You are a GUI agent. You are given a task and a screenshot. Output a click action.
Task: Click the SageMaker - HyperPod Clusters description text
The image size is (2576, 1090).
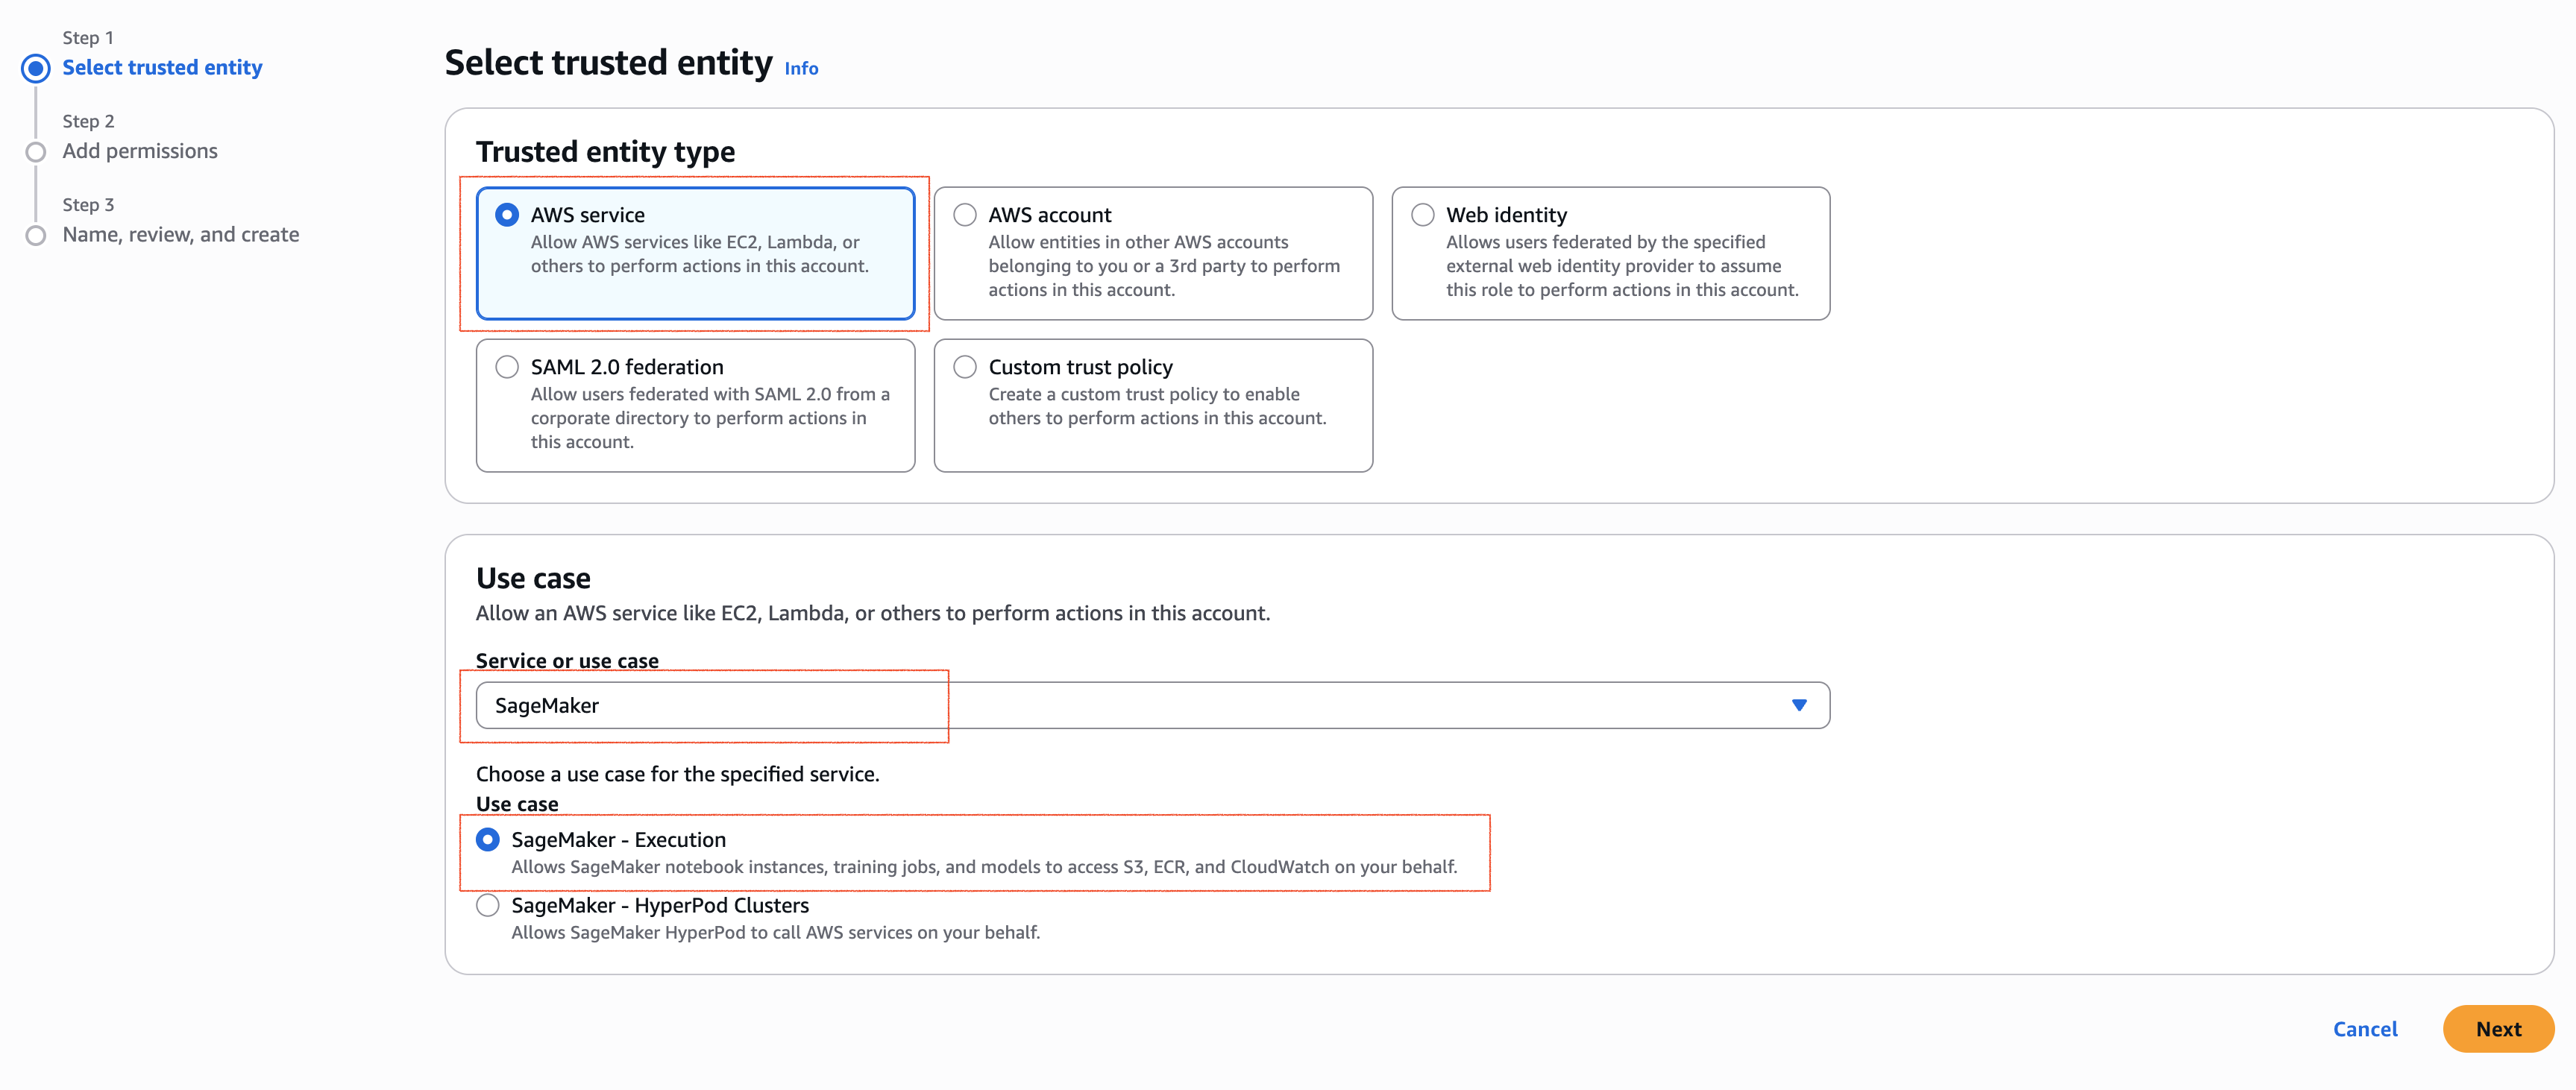[x=775, y=933]
